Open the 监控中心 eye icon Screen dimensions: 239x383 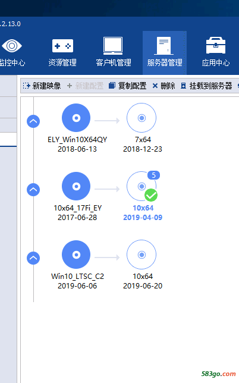(12, 46)
